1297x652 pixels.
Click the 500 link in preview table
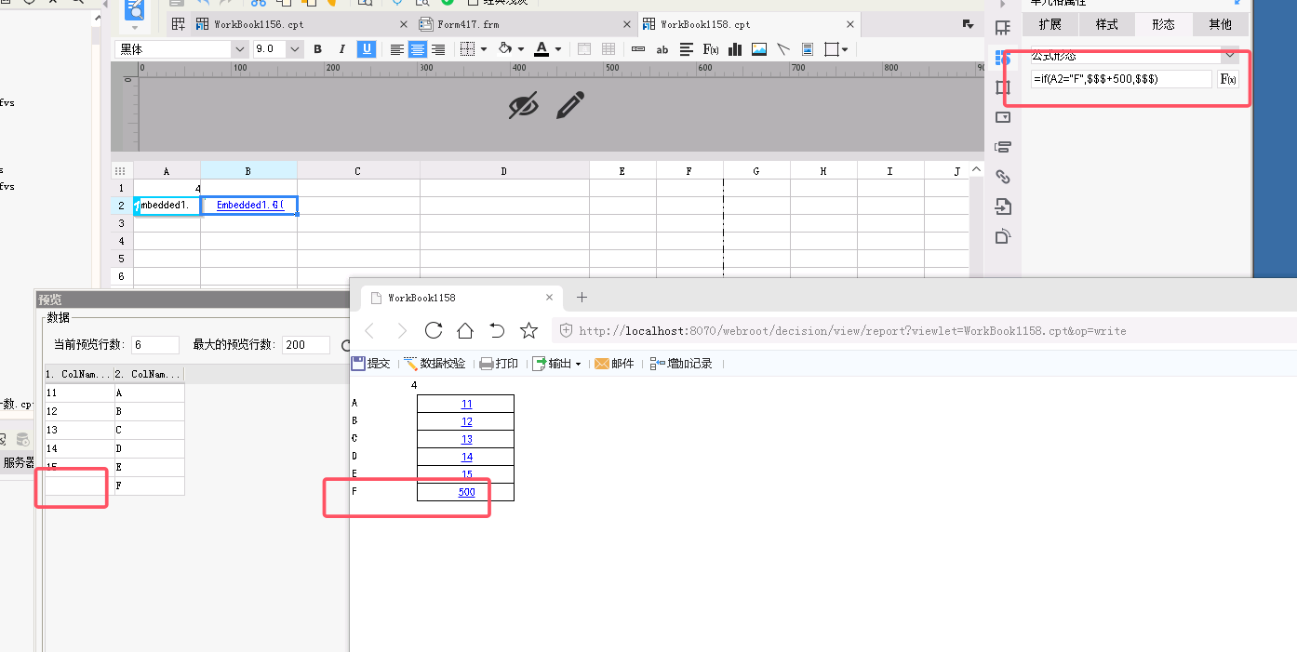pos(466,492)
